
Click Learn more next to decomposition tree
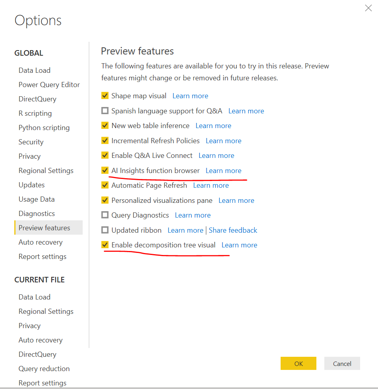[239, 245]
